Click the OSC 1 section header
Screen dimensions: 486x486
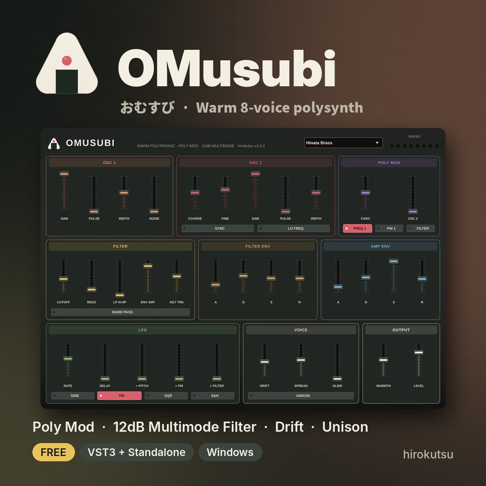tap(110, 162)
